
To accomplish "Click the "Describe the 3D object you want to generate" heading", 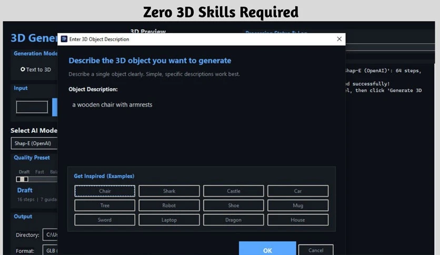I will [150, 61].
